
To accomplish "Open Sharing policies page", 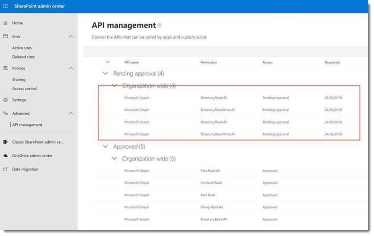I will click(19, 79).
